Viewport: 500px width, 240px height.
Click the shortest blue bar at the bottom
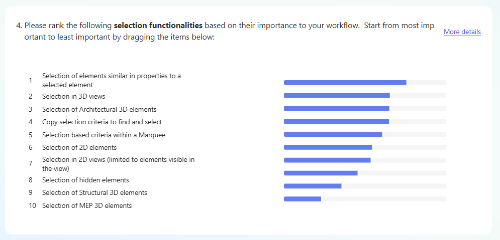click(x=303, y=199)
